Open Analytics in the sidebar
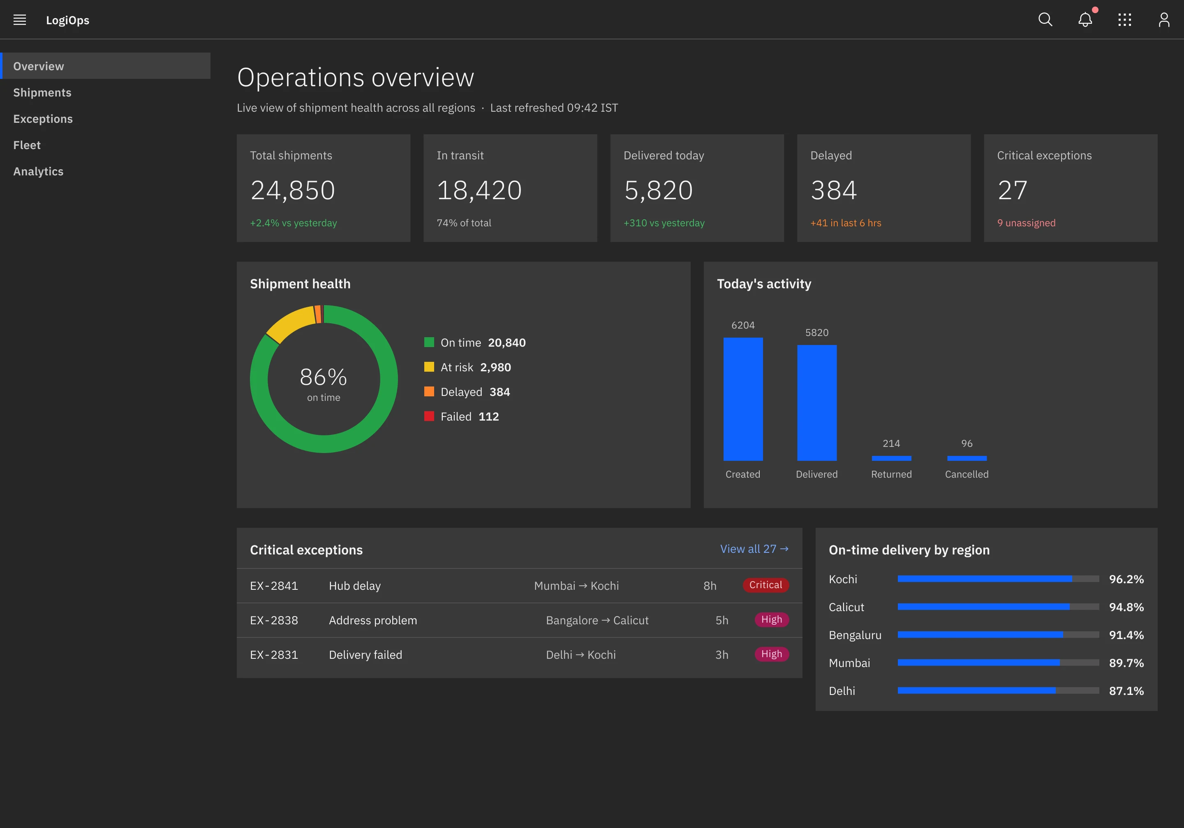This screenshot has height=828, width=1184. coord(105,171)
